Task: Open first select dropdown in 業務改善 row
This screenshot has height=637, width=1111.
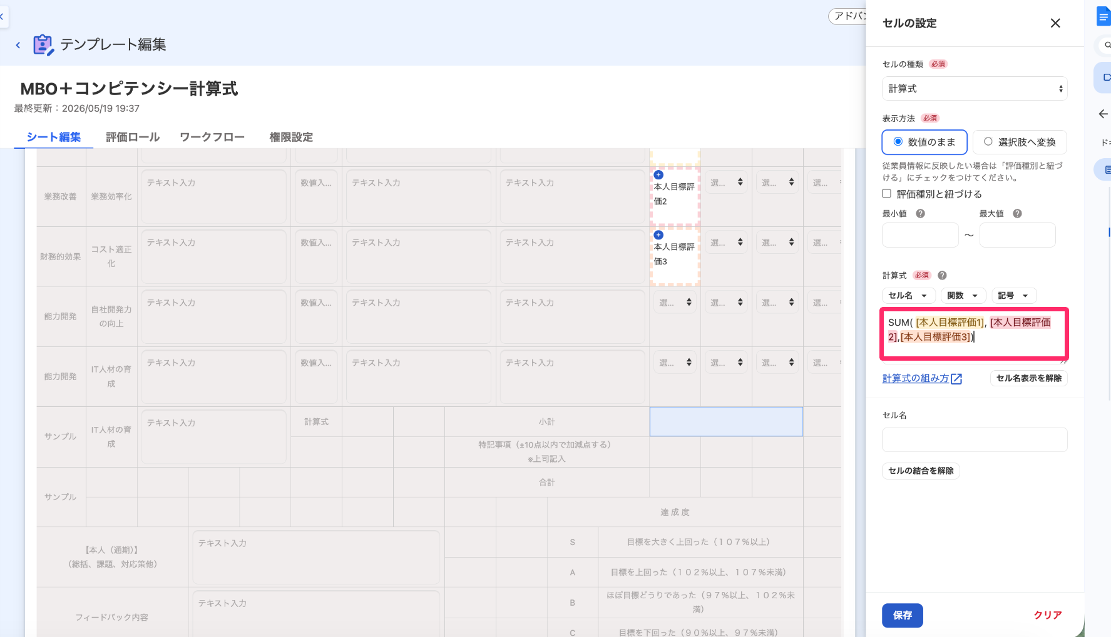Action: click(727, 183)
